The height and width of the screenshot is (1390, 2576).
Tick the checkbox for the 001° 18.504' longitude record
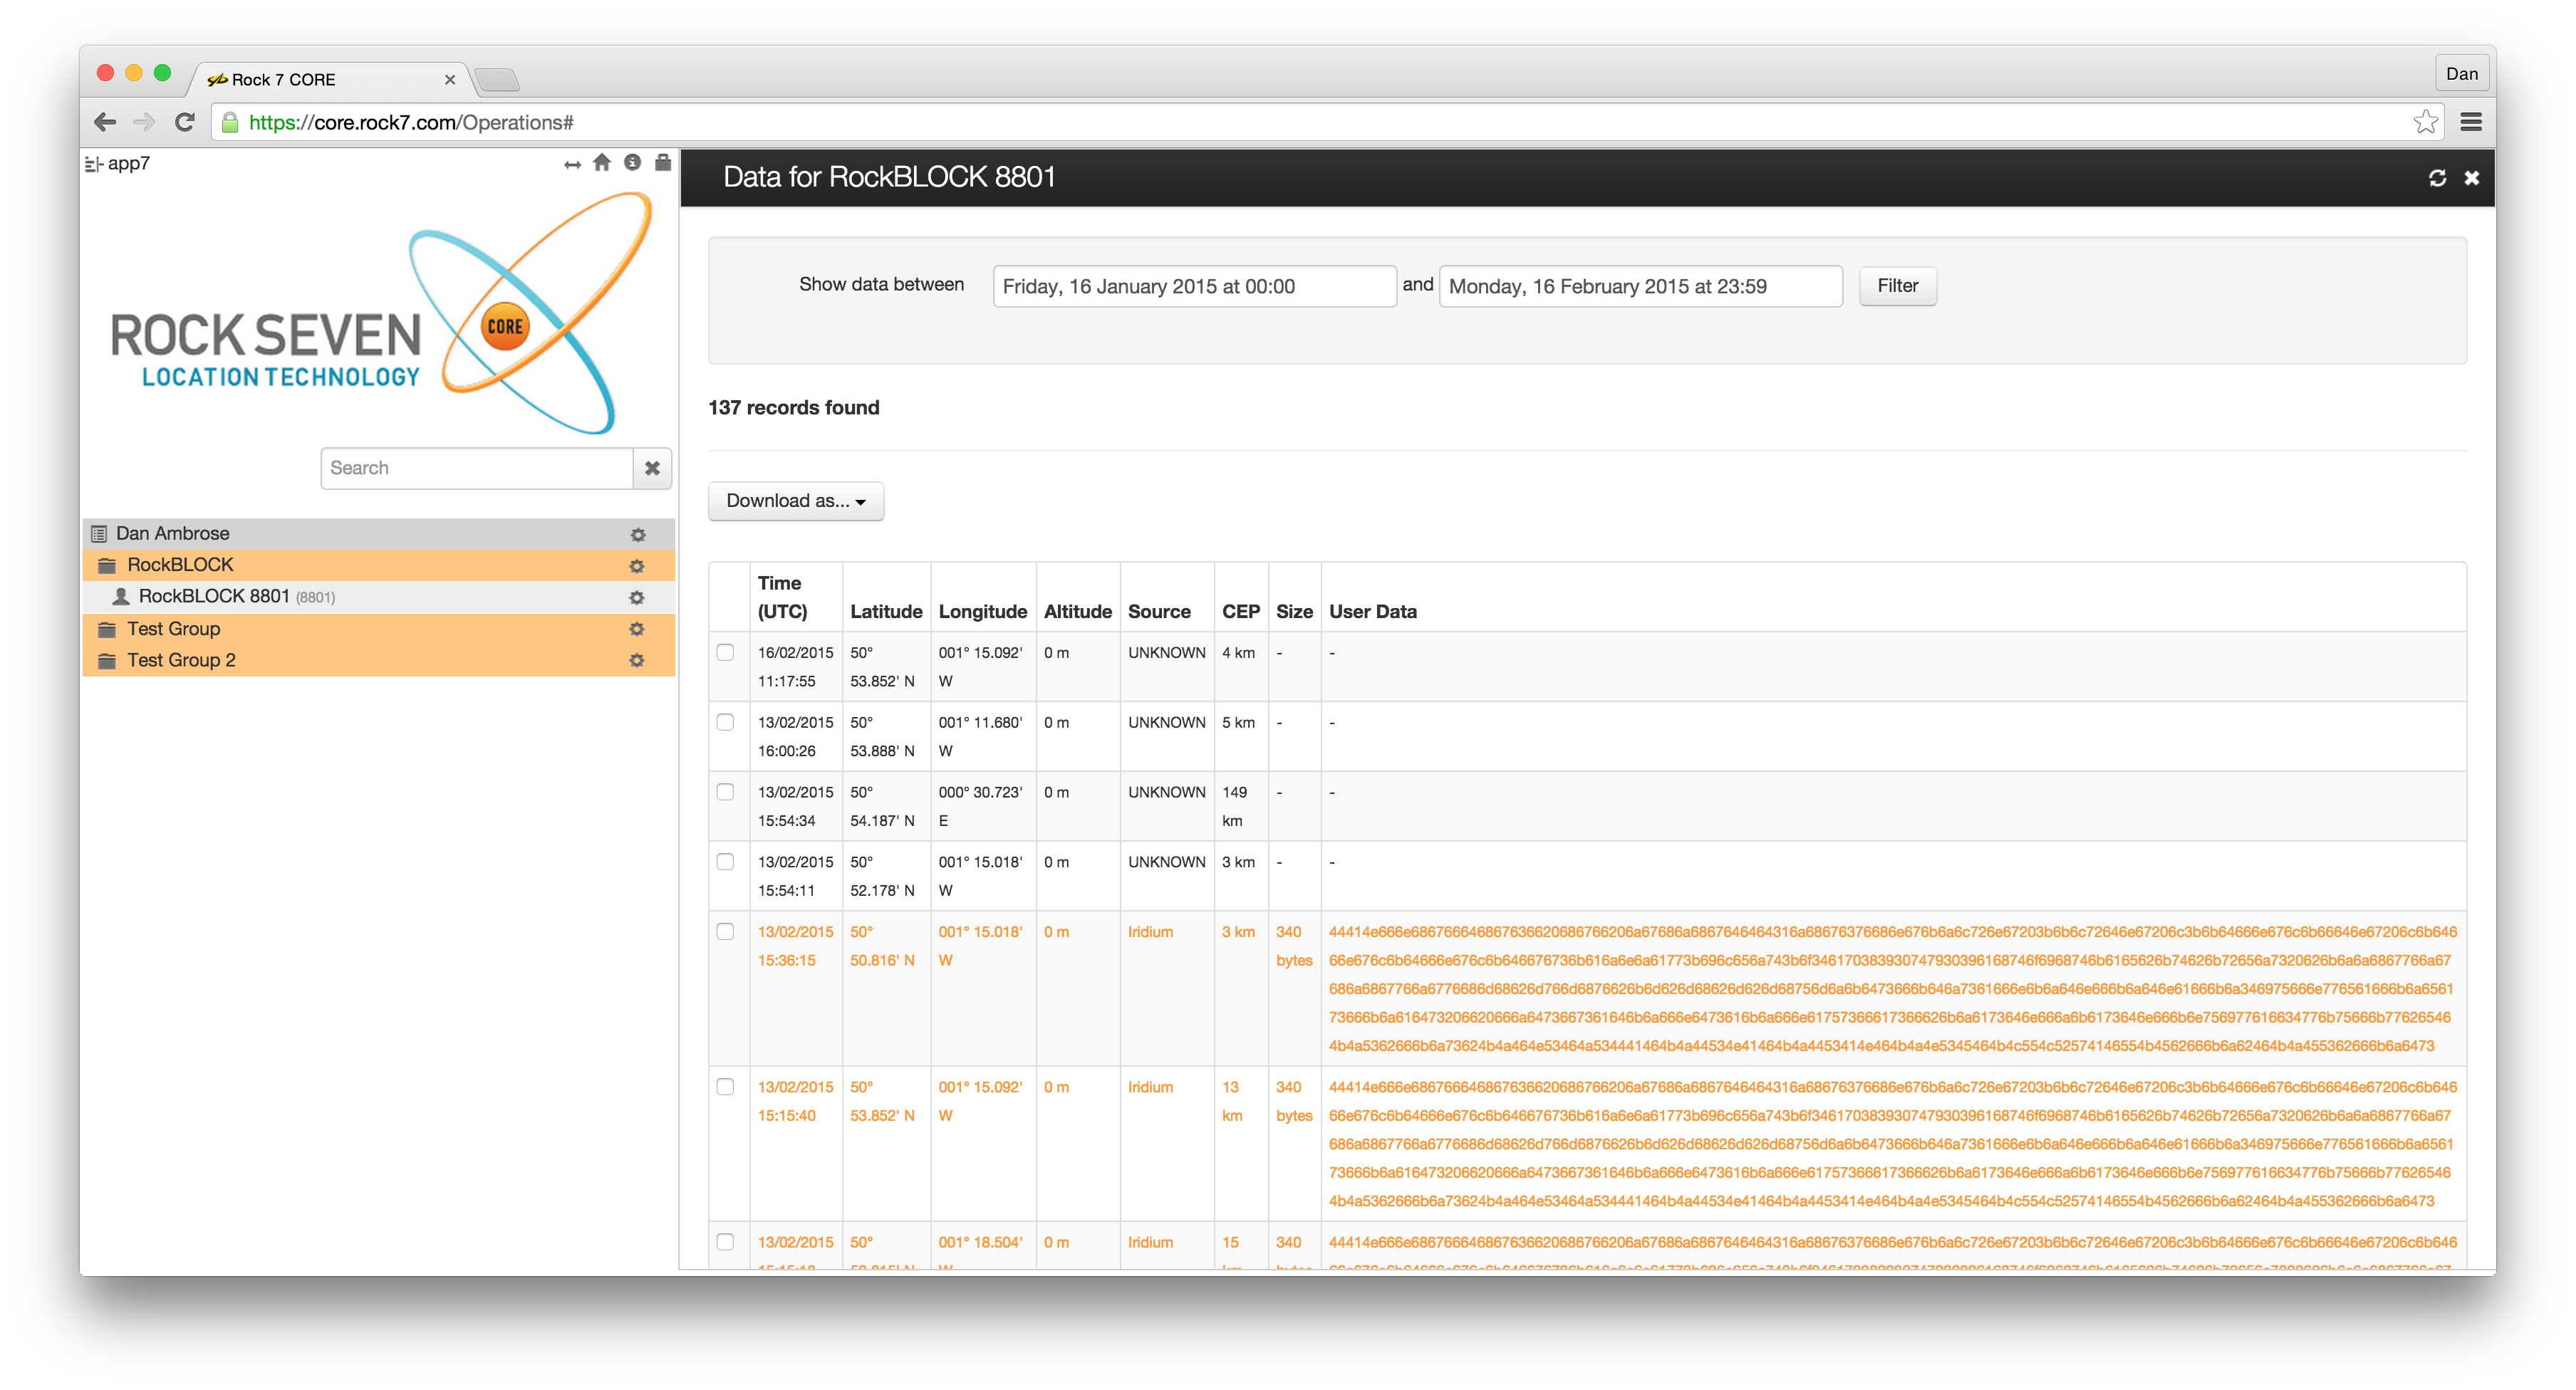[x=725, y=1242]
